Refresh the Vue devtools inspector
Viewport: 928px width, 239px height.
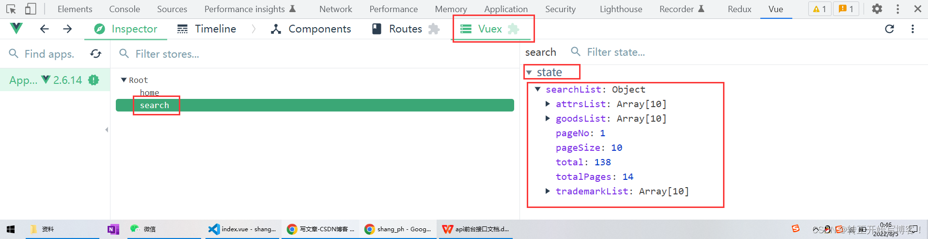(889, 29)
